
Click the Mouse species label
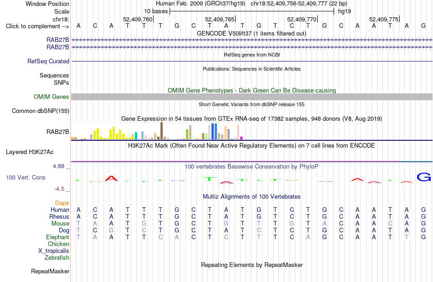(x=60, y=224)
